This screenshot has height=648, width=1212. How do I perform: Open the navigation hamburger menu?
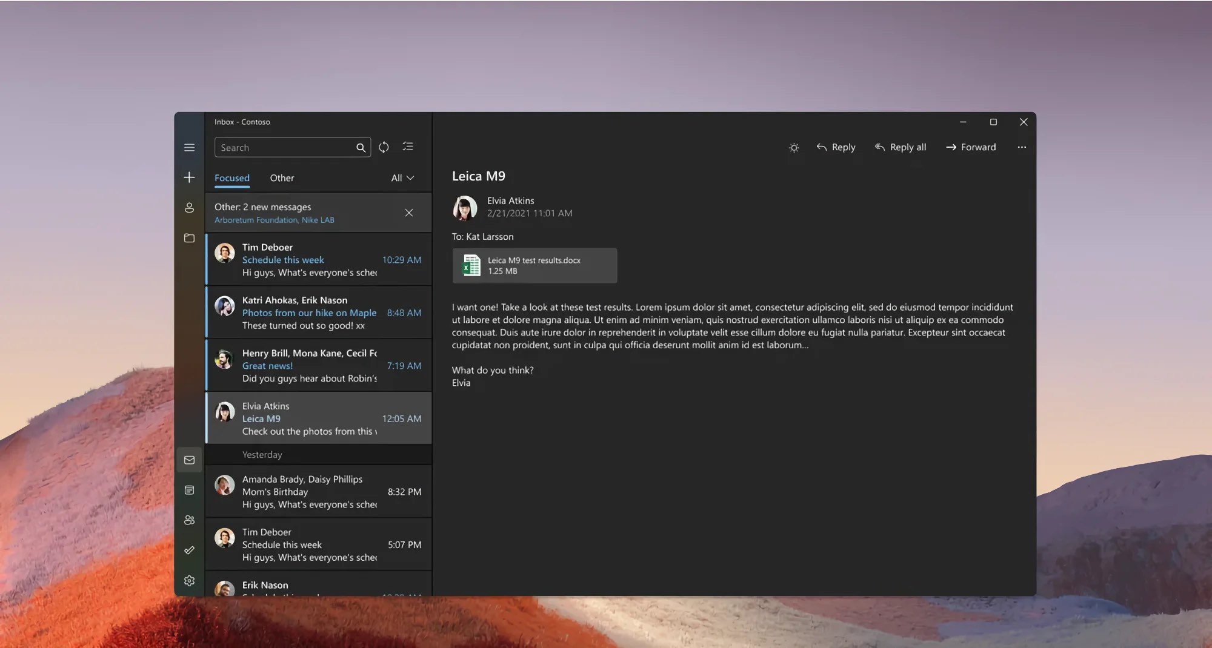tap(189, 147)
